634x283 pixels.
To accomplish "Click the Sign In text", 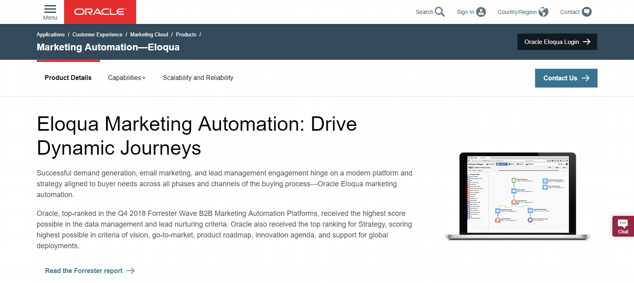I will coord(465,12).
